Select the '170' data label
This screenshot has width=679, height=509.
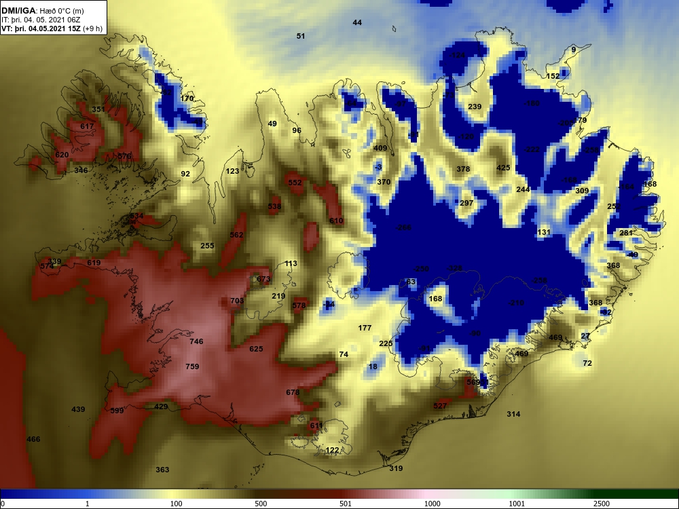coord(187,98)
